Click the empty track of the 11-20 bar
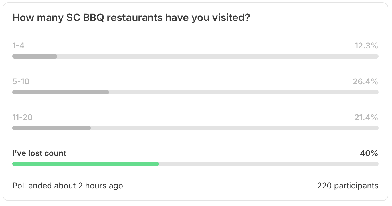The width and height of the screenshot is (392, 206). click(x=235, y=128)
